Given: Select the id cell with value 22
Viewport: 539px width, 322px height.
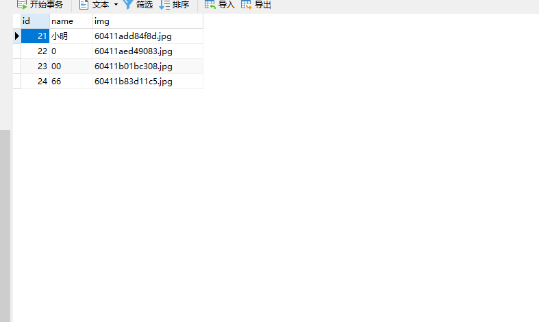Looking at the screenshot, I should point(36,51).
